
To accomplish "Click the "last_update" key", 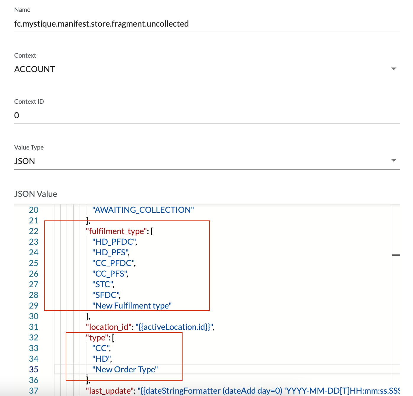I will pyautogui.click(x=110, y=391).
